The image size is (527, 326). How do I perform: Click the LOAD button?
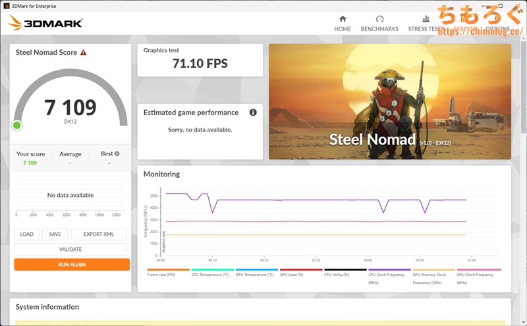pyautogui.click(x=26, y=234)
